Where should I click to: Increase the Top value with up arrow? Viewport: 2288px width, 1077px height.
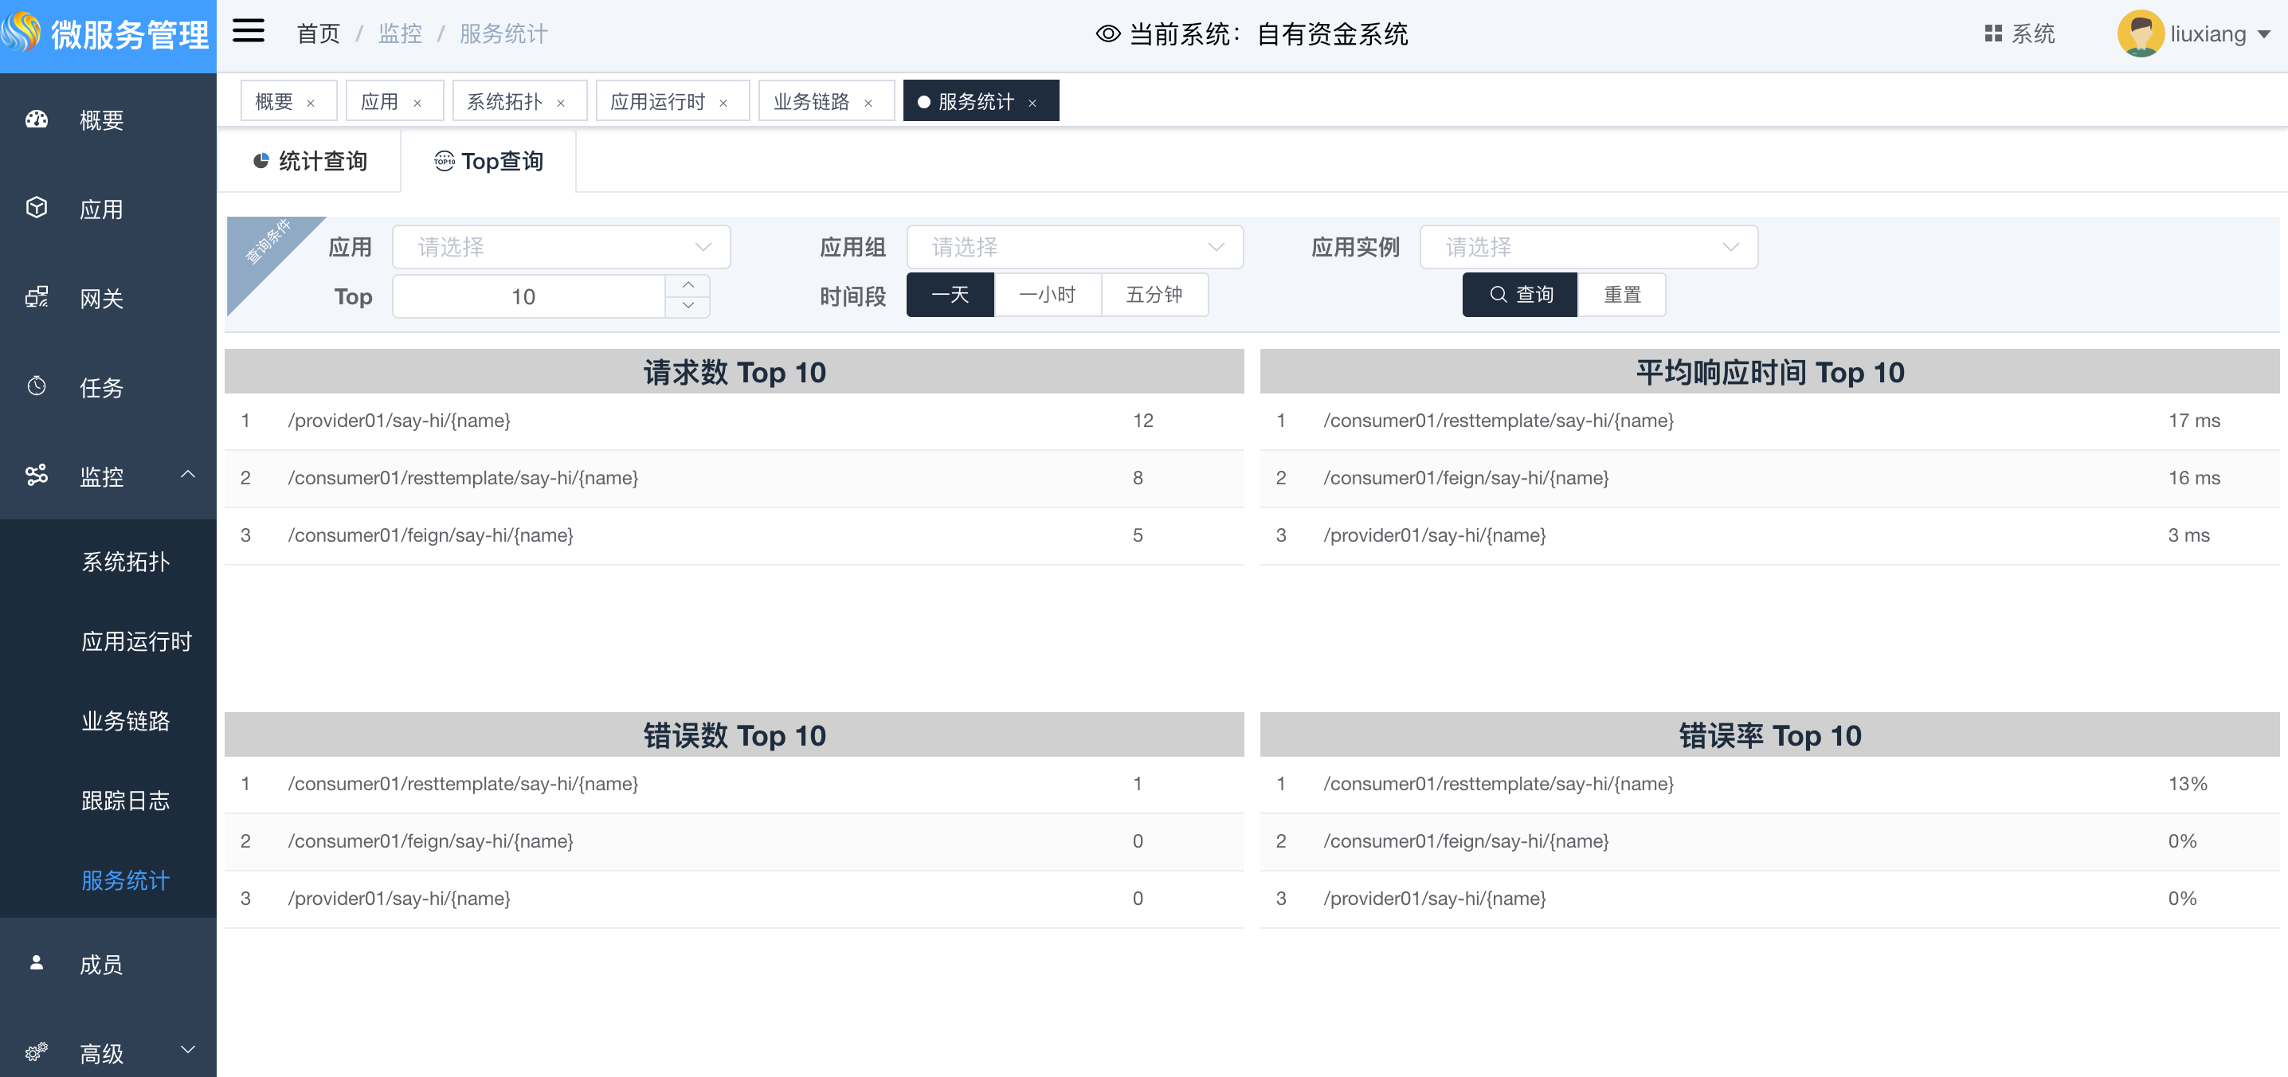click(688, 285)
